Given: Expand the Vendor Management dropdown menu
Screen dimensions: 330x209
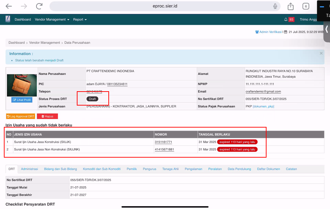Looking at the screenshot, I should 52,20.
